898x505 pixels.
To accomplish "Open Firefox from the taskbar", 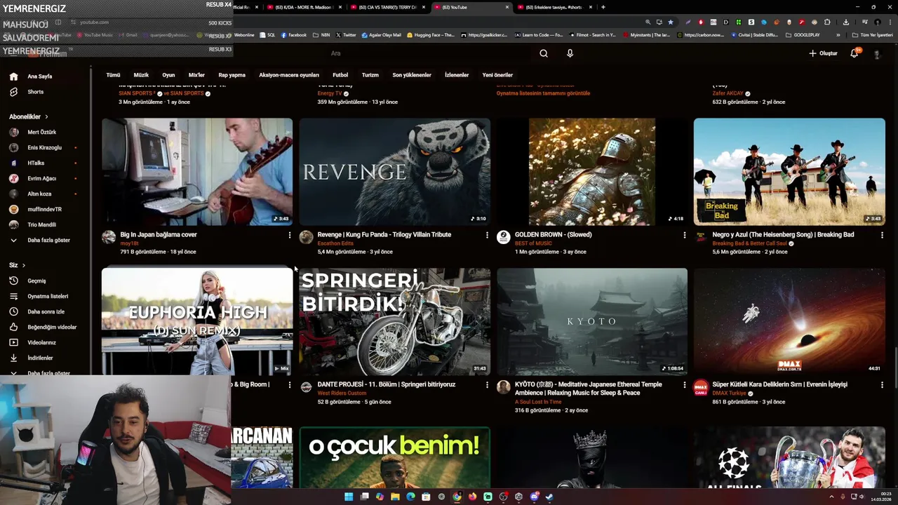I will [x=472, y=497].
